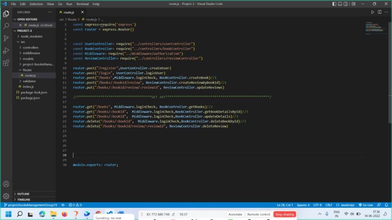Expand the OUTLINE section
Screen dimensions: 392x220
tap(23, 194)
